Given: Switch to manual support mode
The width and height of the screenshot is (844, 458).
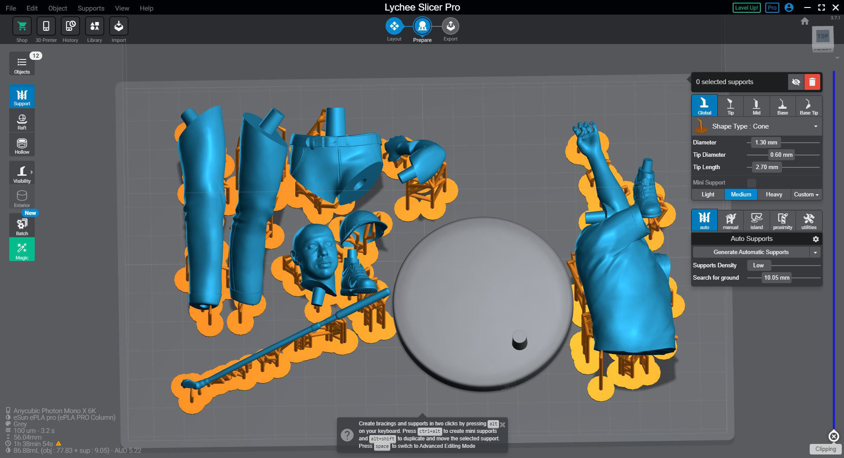Looking at the screenshot, I should 730,220.
